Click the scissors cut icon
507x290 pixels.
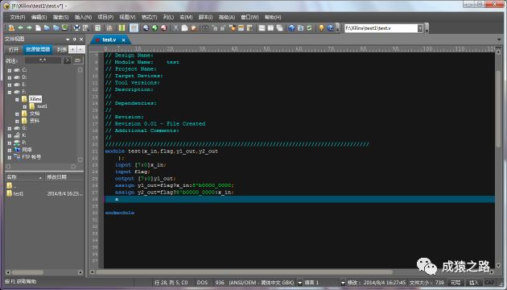175,28
